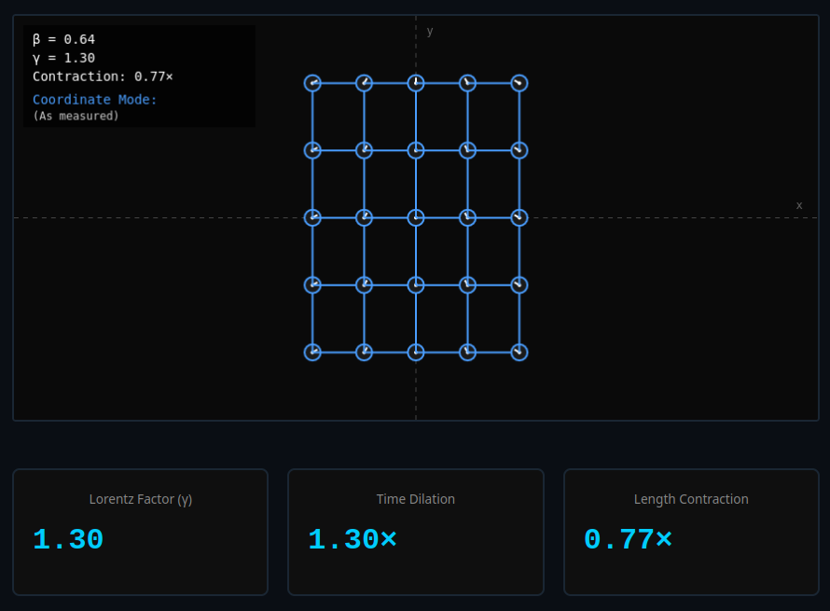Select the Time Dilation card heading
The width and height of the screenshot is (830, 611).
(416, 499)
